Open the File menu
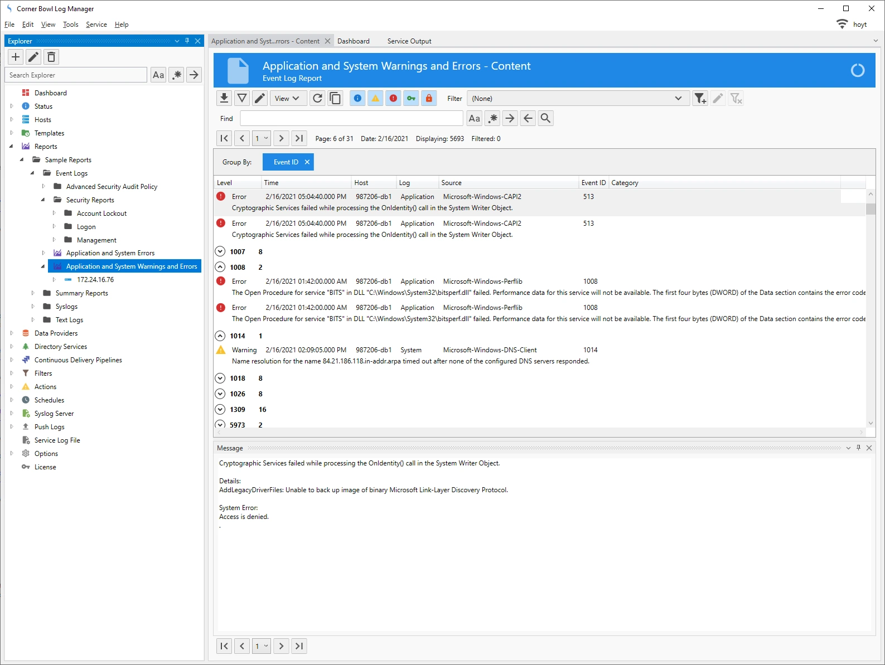This screenshot has width=885, height=665. tap(9, 25)
